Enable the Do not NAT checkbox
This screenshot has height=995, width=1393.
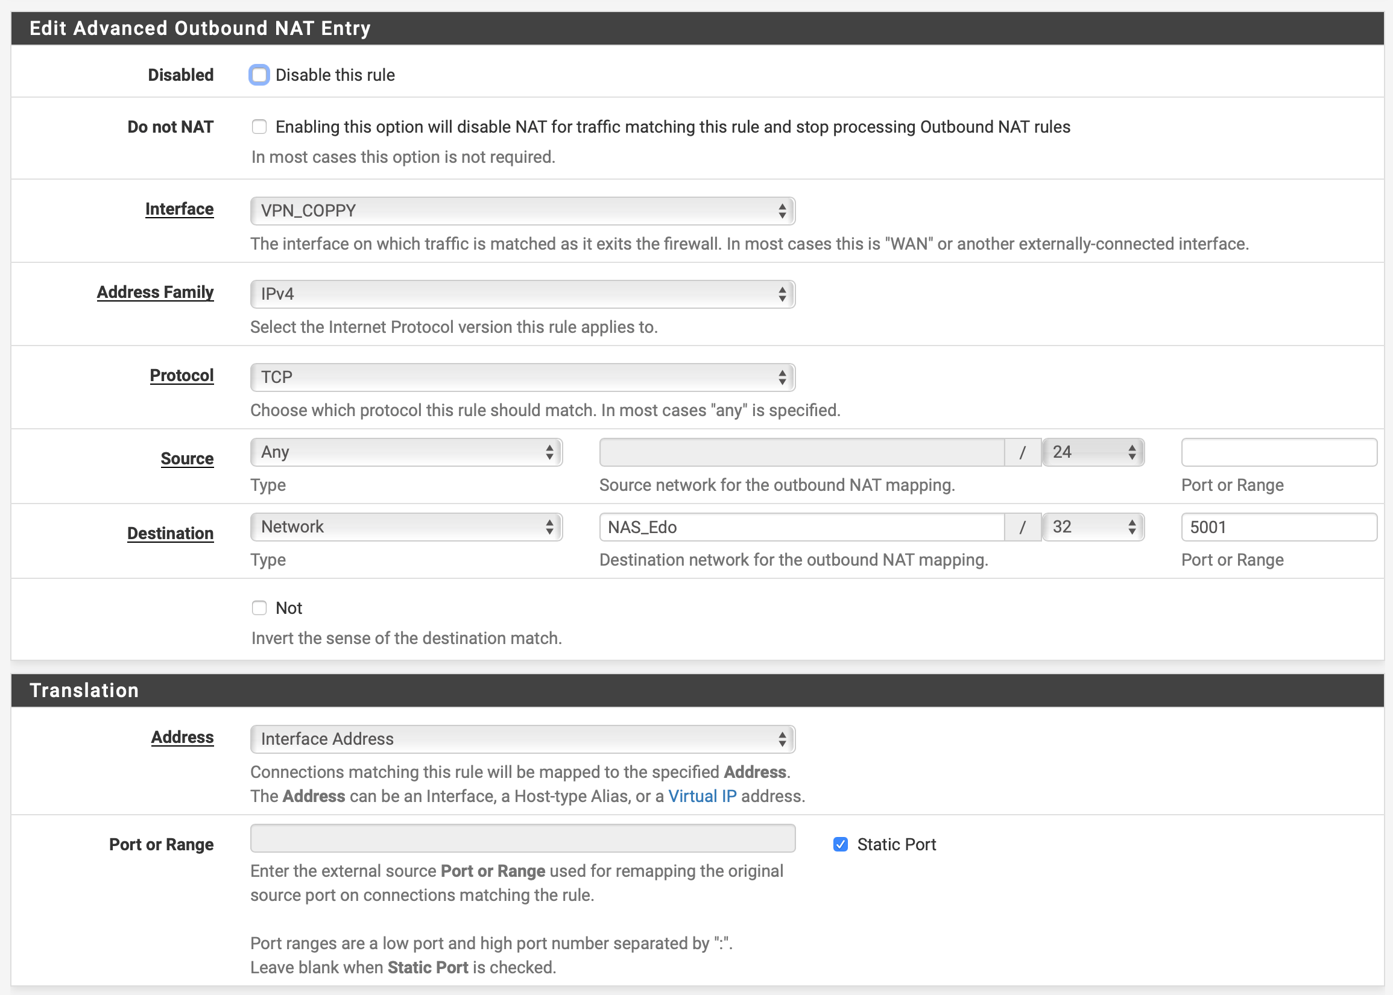(x=259, y=127)
